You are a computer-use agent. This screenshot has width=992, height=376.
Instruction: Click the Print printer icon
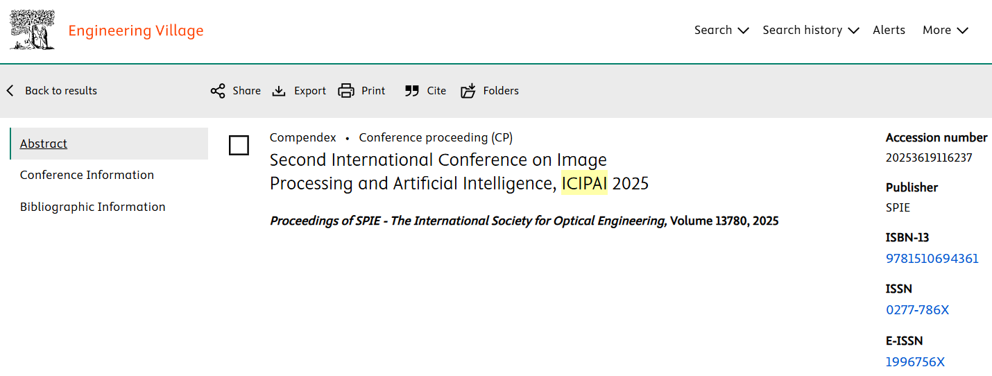(346, 91)
